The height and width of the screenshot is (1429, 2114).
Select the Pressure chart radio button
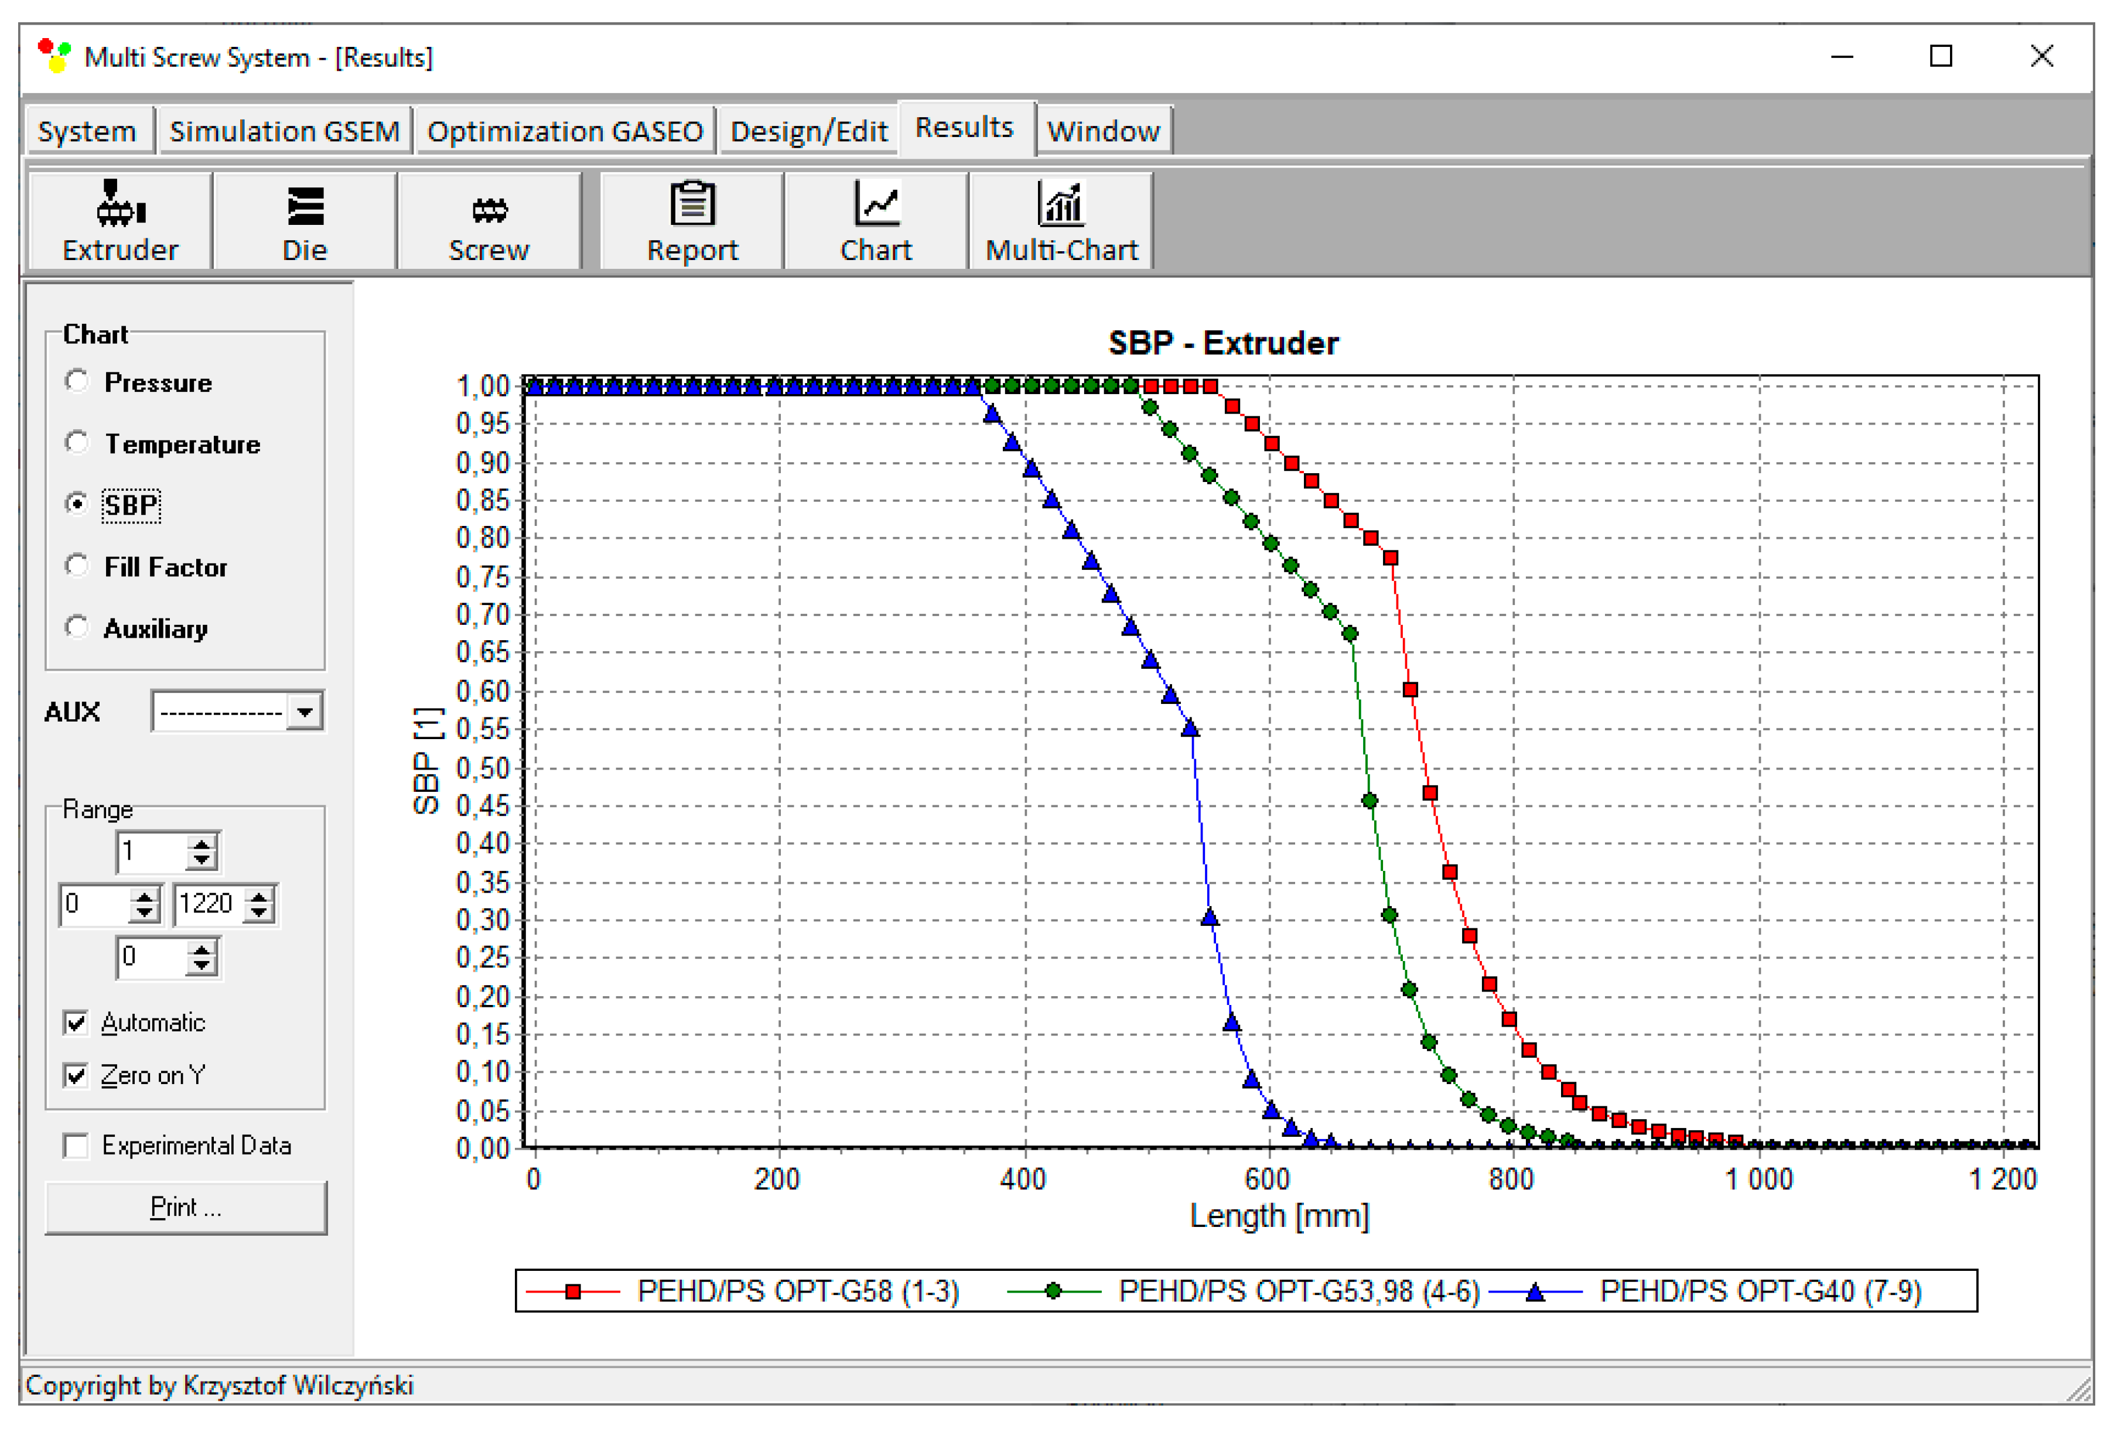tap(77, 381)
